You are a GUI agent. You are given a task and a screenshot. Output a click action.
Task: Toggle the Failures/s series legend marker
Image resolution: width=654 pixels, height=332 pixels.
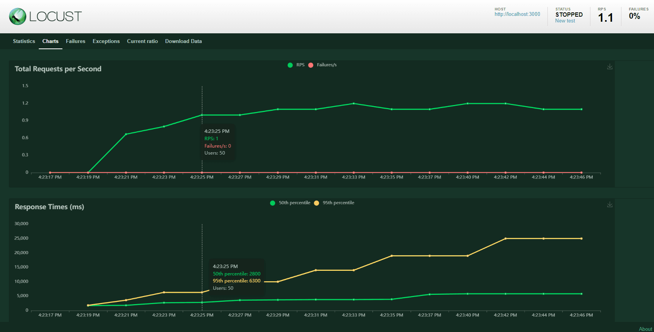pos(311,65)
